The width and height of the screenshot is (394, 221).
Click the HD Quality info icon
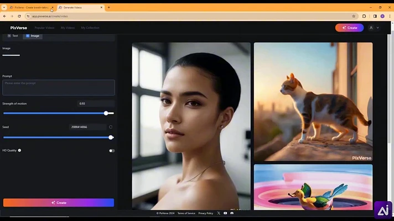(19, 150)
